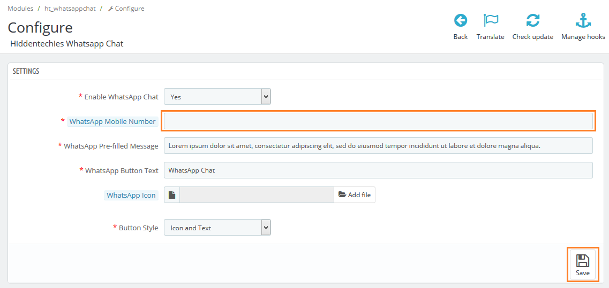Viewport: 609px width, 288px height.
Task: Click the Check update refresh icon
Action: (x=533, y=20)
